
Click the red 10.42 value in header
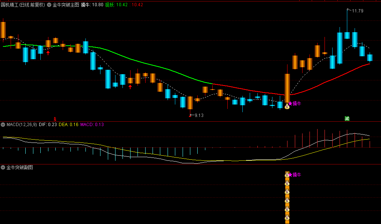tap(137, 5)
